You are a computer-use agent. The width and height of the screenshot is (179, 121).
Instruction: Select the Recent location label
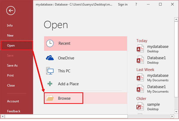64,43
